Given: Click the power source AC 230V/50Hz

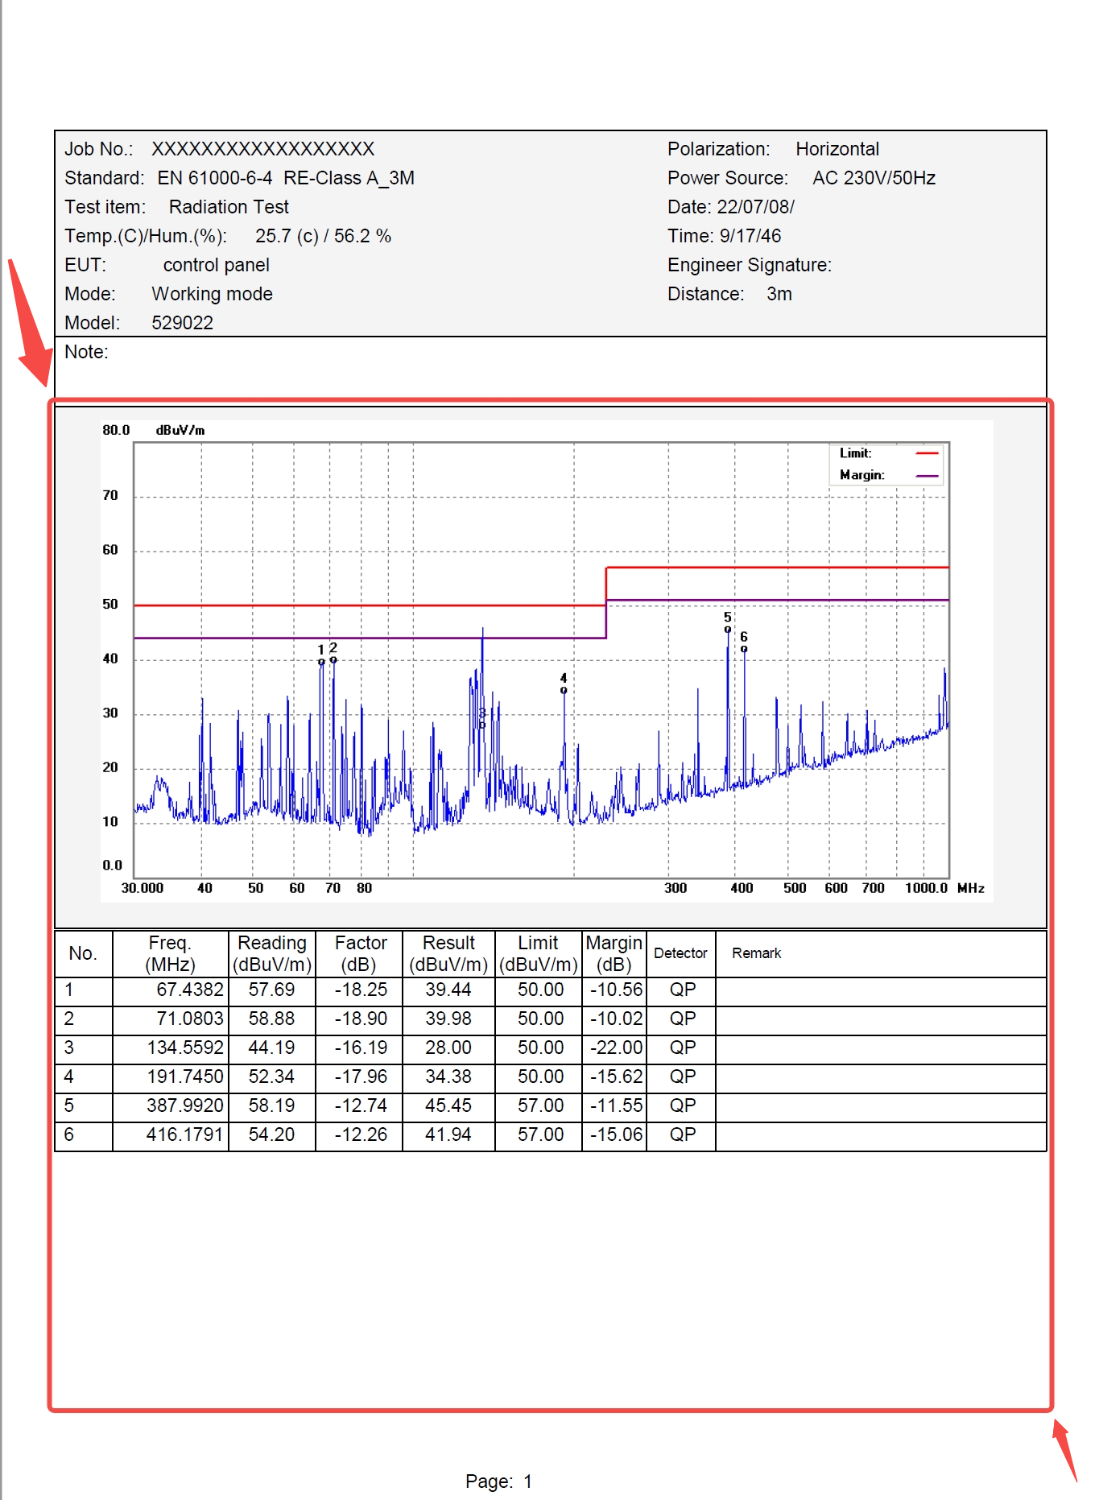Looking at the screenshot, I should pyautogui.click(x=874, y=178).
